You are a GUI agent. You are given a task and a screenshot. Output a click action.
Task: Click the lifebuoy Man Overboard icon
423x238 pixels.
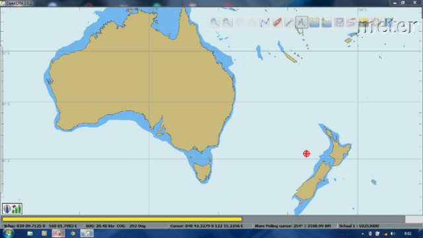click(x=376, y=22)
